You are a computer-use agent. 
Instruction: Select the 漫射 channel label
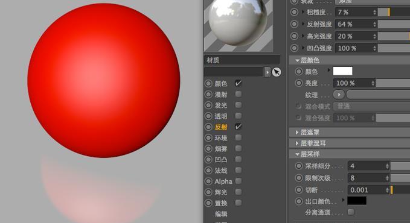[x=220, y=95]
